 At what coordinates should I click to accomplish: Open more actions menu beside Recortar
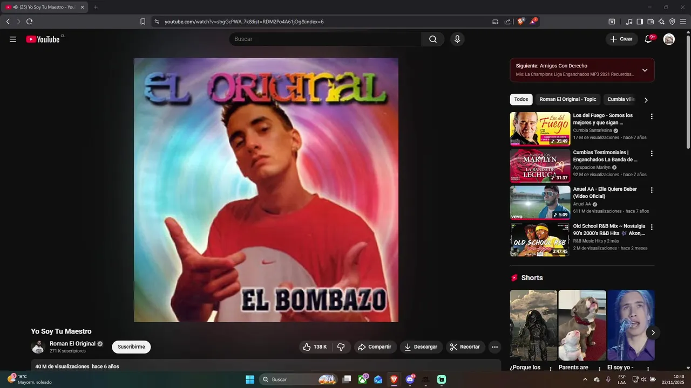pyautogui.click(x=494, y=347)
